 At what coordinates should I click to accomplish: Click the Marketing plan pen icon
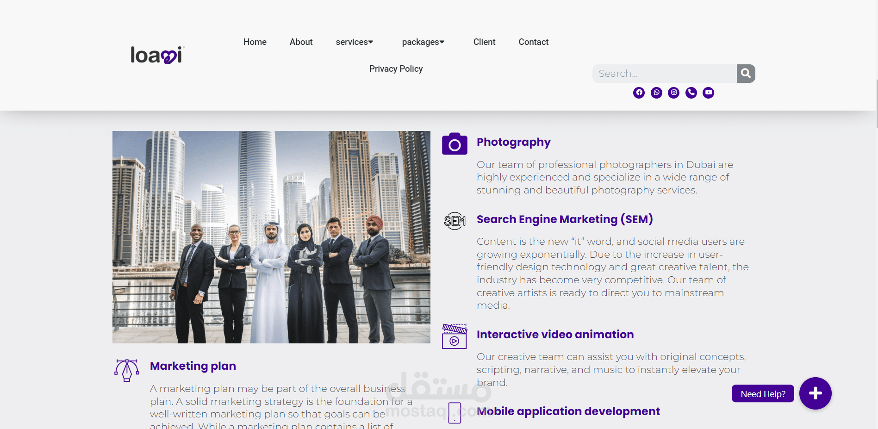click(x=127, y=370)
